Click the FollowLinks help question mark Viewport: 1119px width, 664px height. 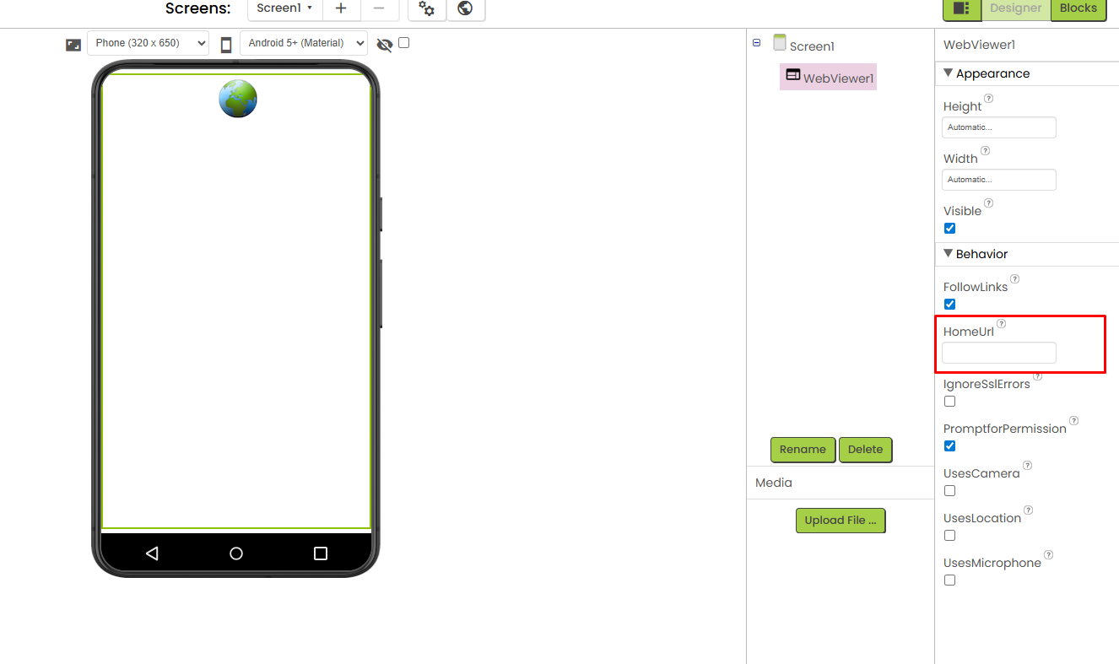pyautogui.click(x=1015, y=279)
